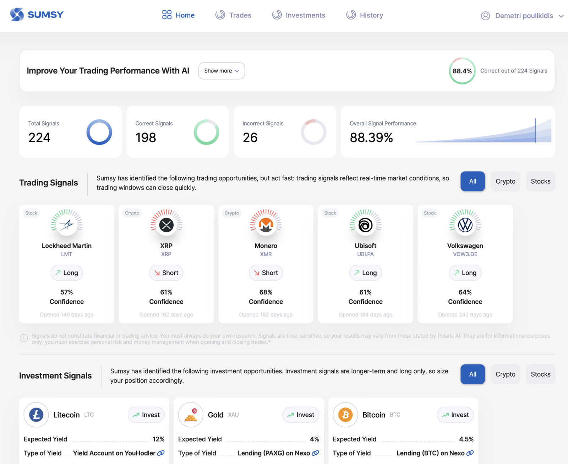Click Invest button for Litecoin
Viewport: 568px width, 464px height.
146,415
